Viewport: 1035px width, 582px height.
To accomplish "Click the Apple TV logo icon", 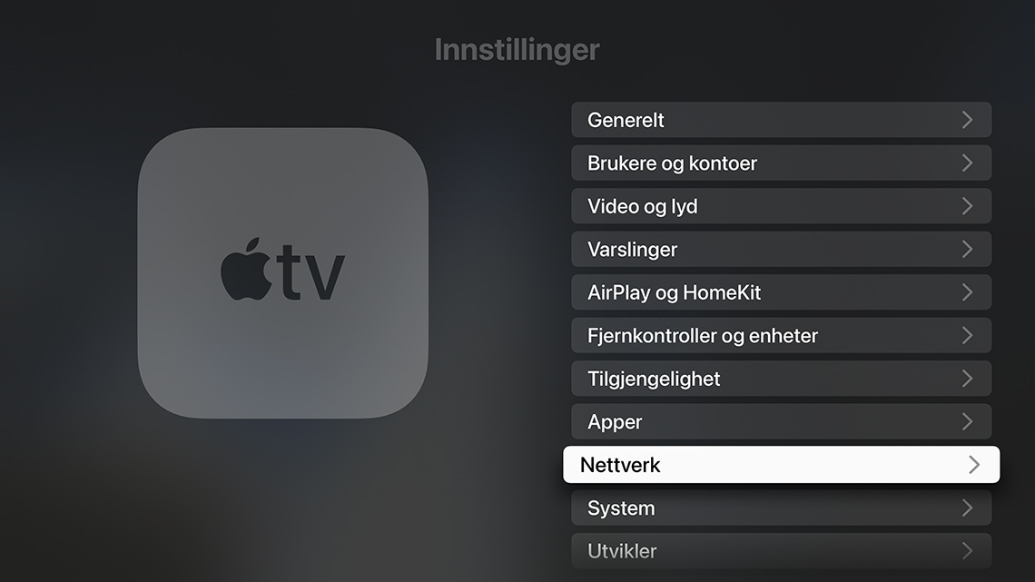I will (282, 272).
